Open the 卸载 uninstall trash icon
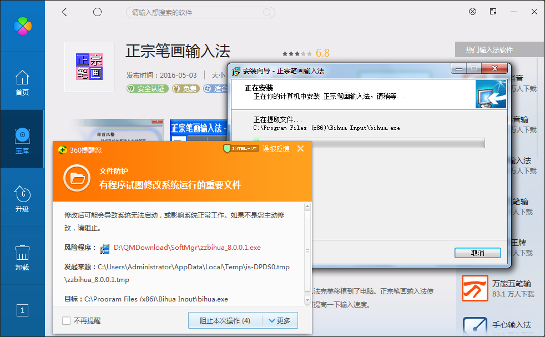The image size is (545, 337). 22,258
